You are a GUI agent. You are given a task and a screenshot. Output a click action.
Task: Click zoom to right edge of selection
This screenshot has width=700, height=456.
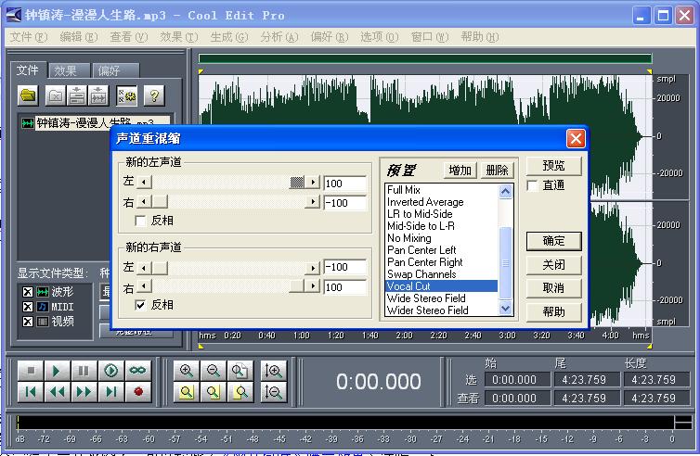click(240, 392)
